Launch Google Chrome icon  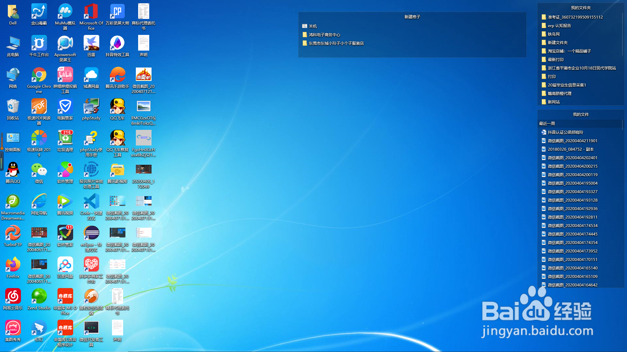[39, 75]
